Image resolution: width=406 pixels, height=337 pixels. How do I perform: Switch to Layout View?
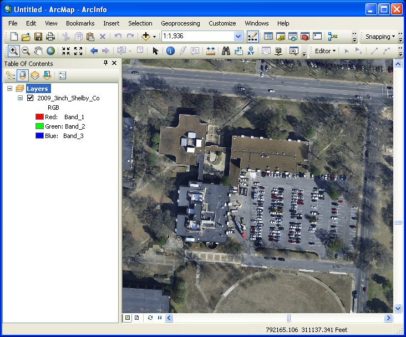pos(136,318)
